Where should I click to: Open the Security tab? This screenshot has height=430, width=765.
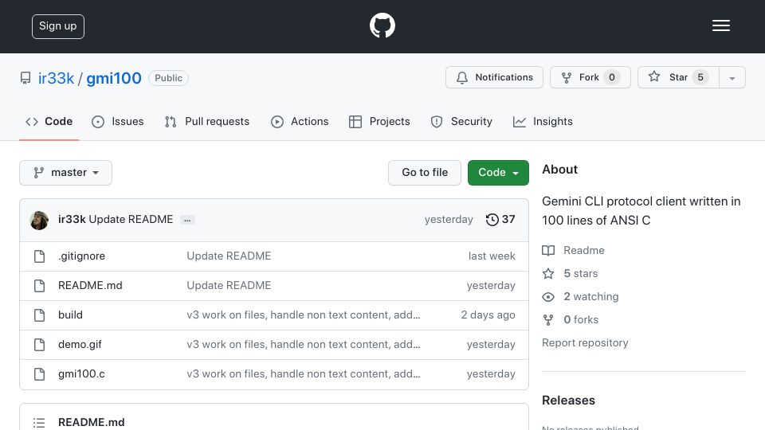(461, 121)
